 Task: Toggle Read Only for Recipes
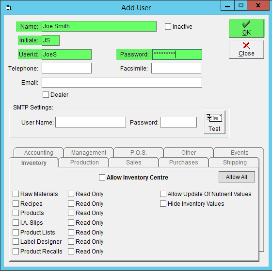71,204
